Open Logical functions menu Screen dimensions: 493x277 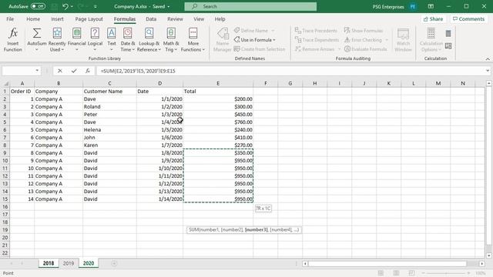pos(95,40)
